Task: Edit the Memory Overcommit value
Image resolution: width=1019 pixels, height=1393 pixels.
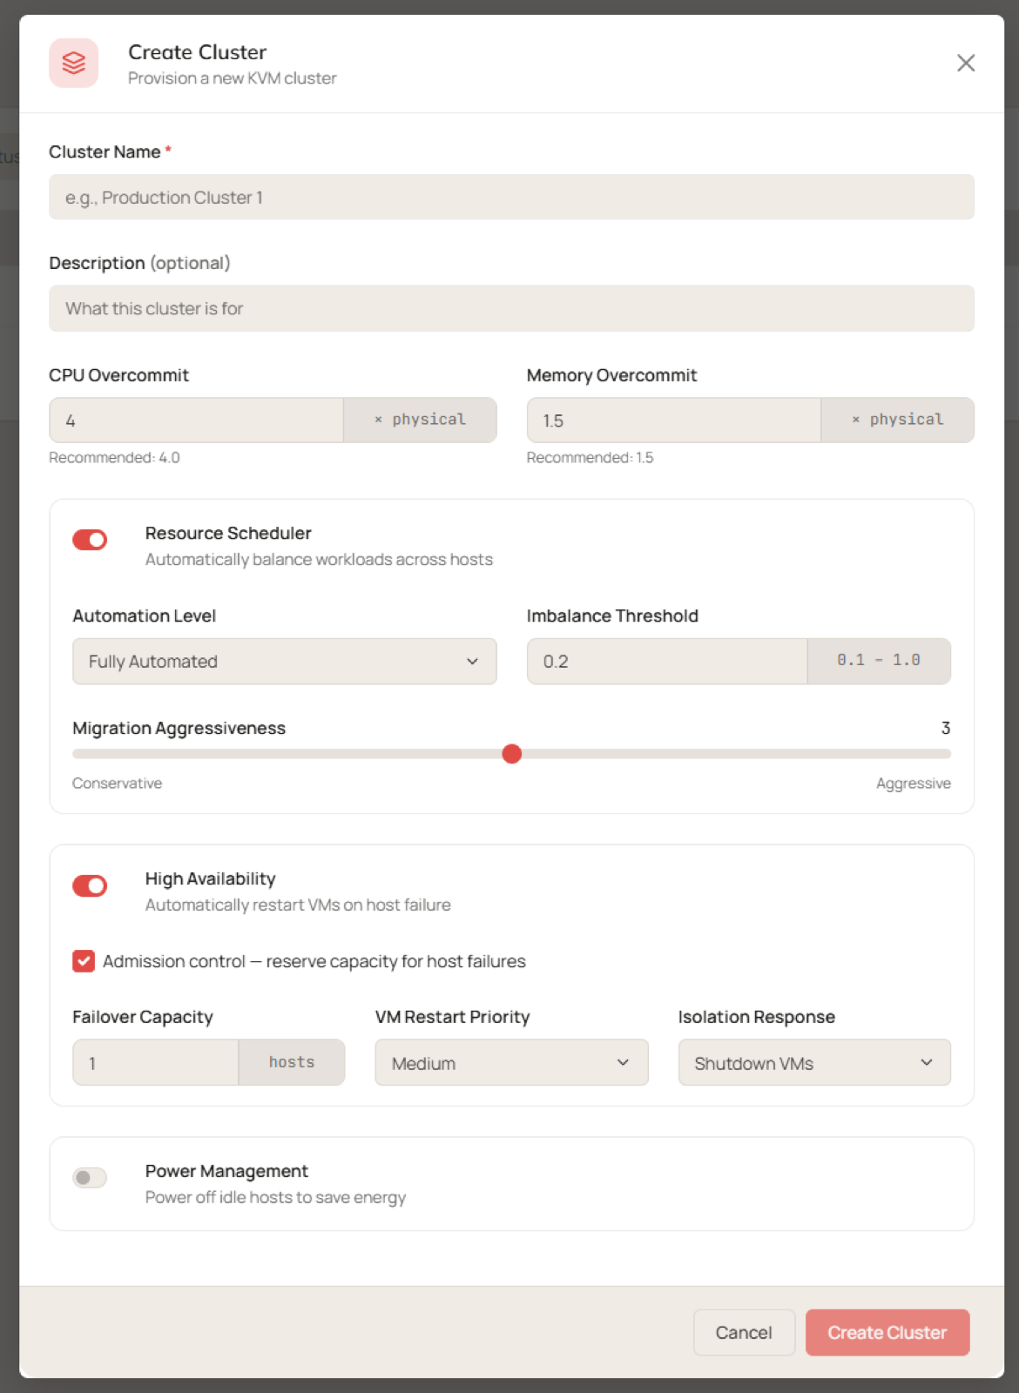Action: point(673,421)
